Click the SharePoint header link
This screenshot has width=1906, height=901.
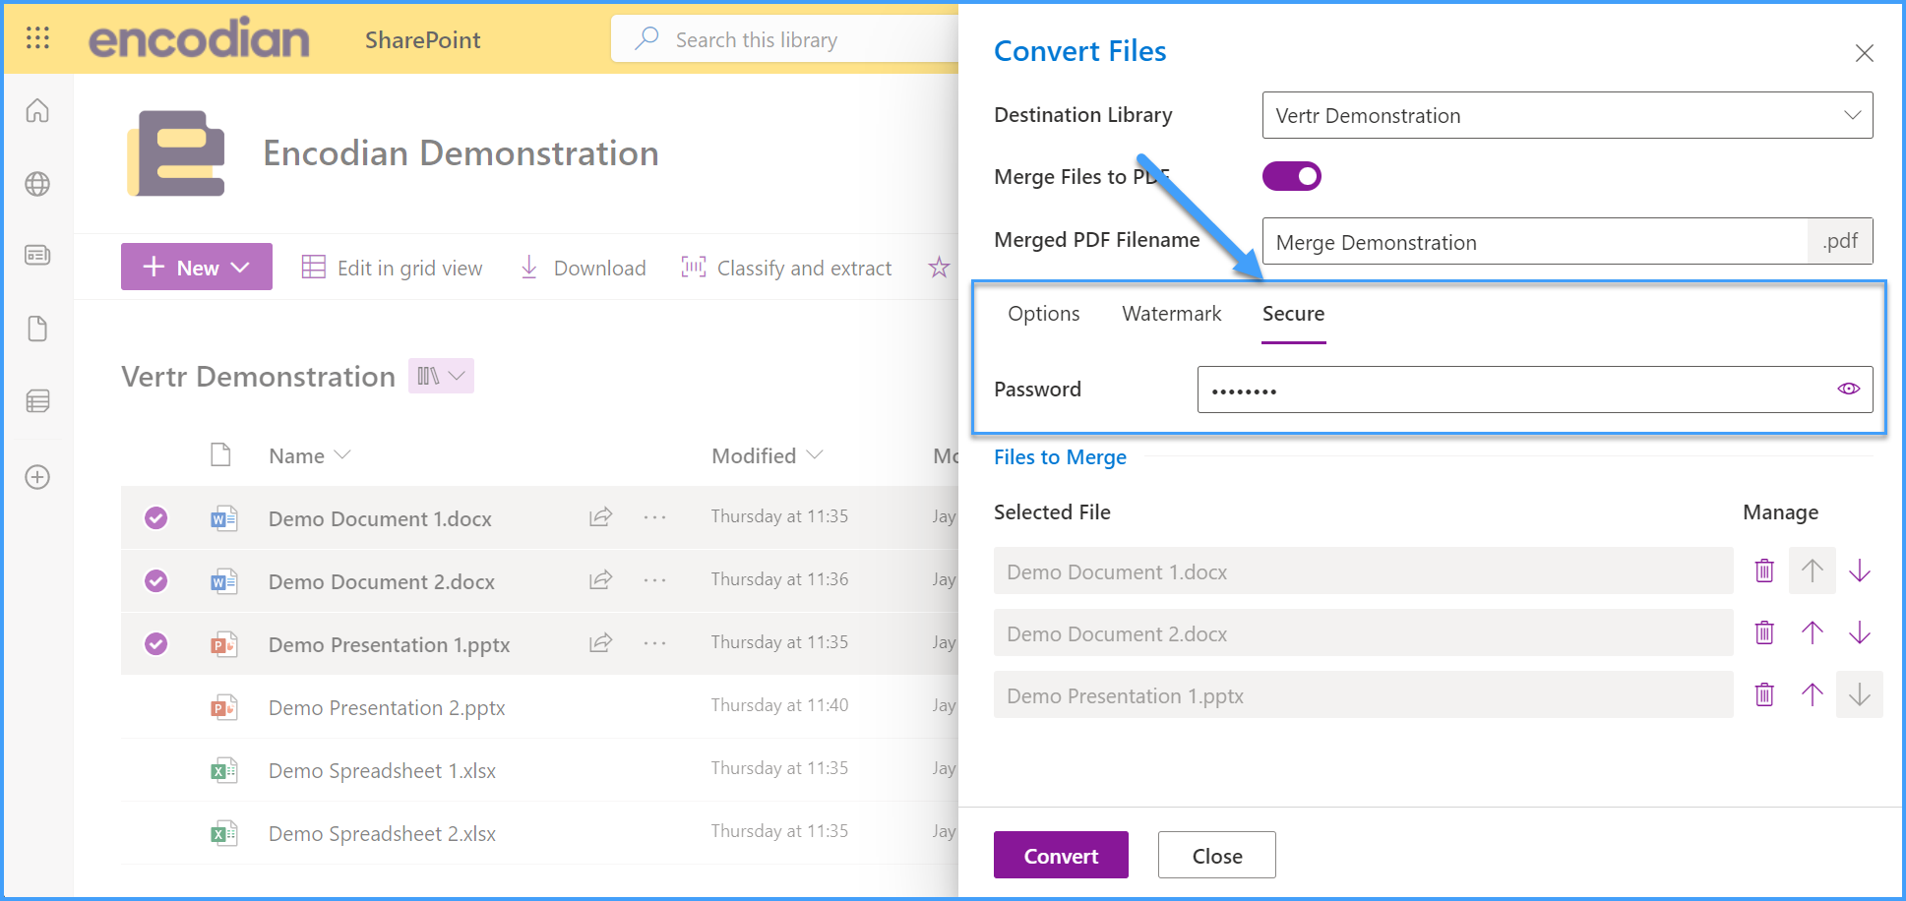click(x=422, y=39)
